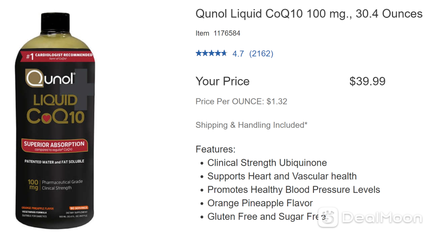433x235 pixels.
Task: Click the red heart in CoQ10 label
Action: pyautogui.click(x=47, y=119)
